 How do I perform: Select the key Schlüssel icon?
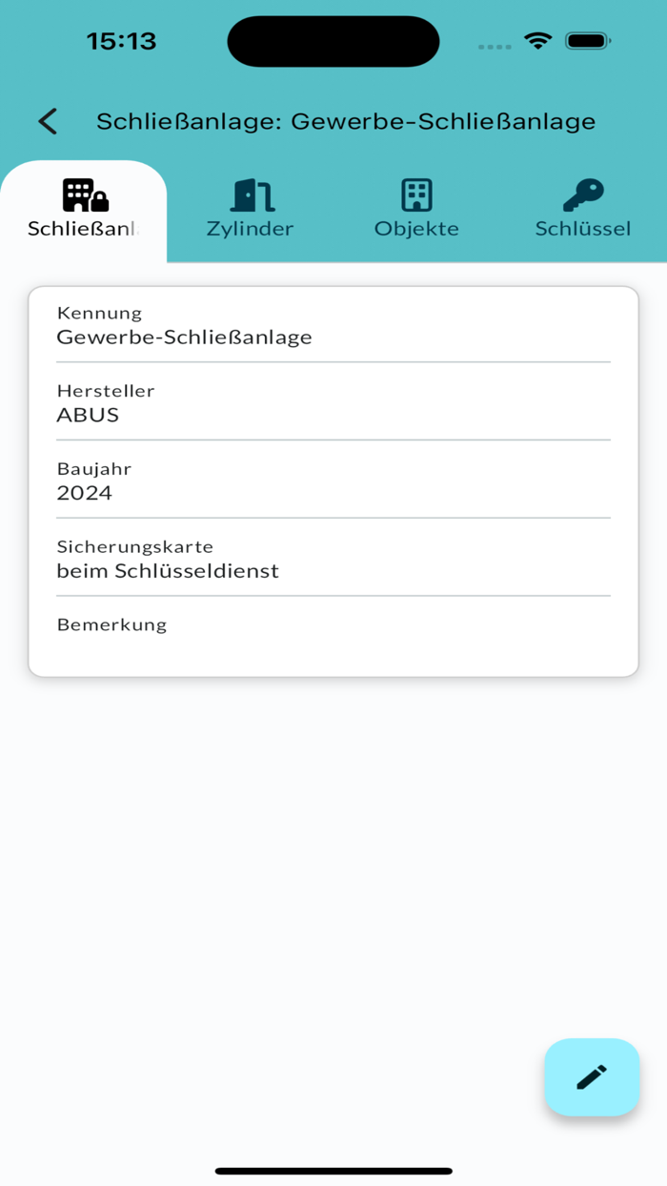(x=583, y=193)
